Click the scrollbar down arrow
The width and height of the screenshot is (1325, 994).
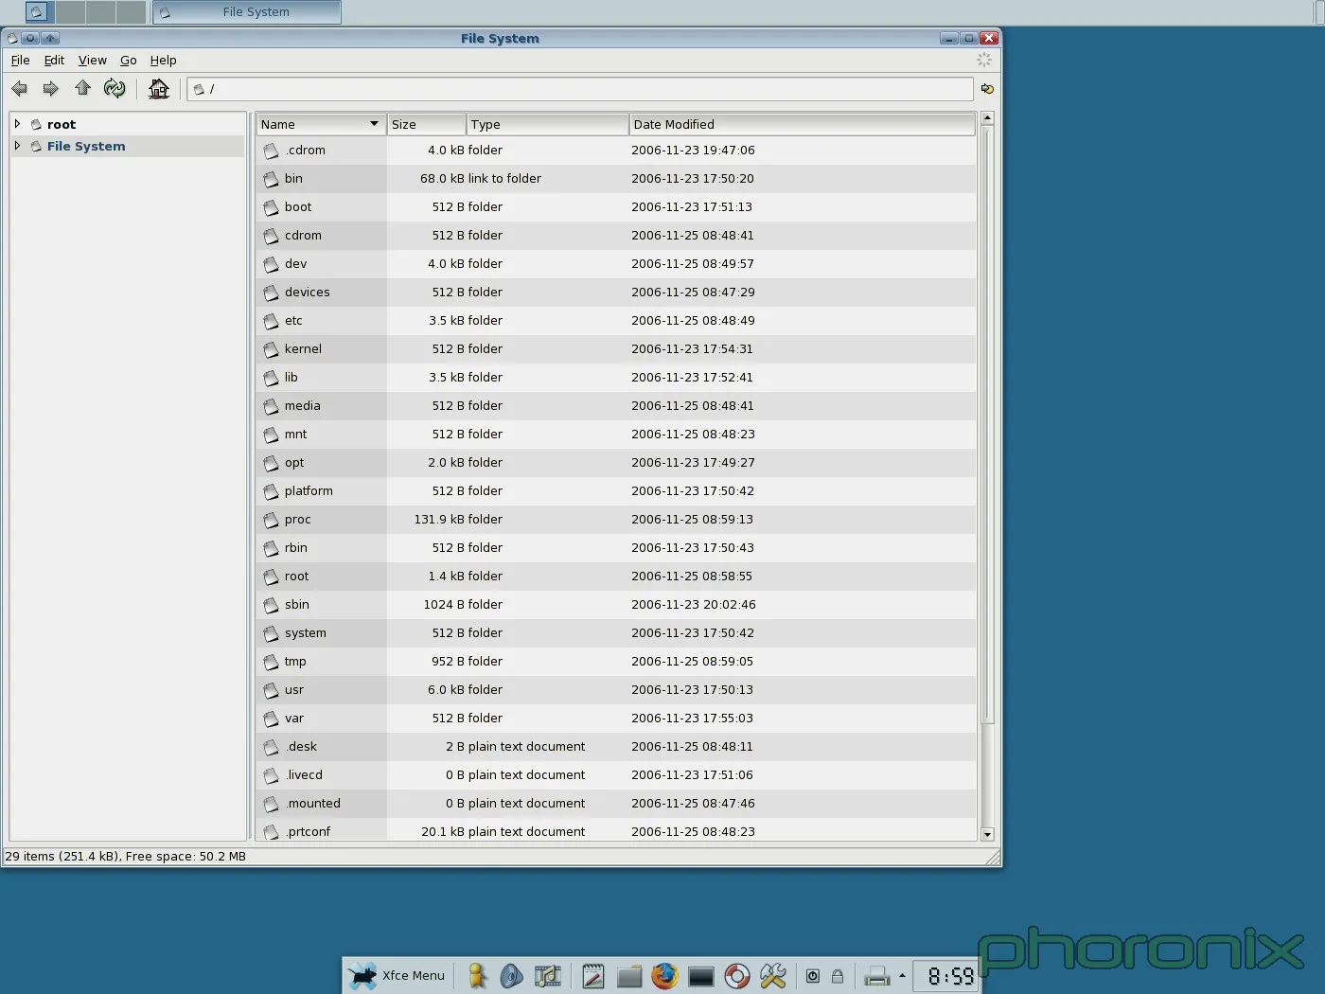(x=988, y=834)
